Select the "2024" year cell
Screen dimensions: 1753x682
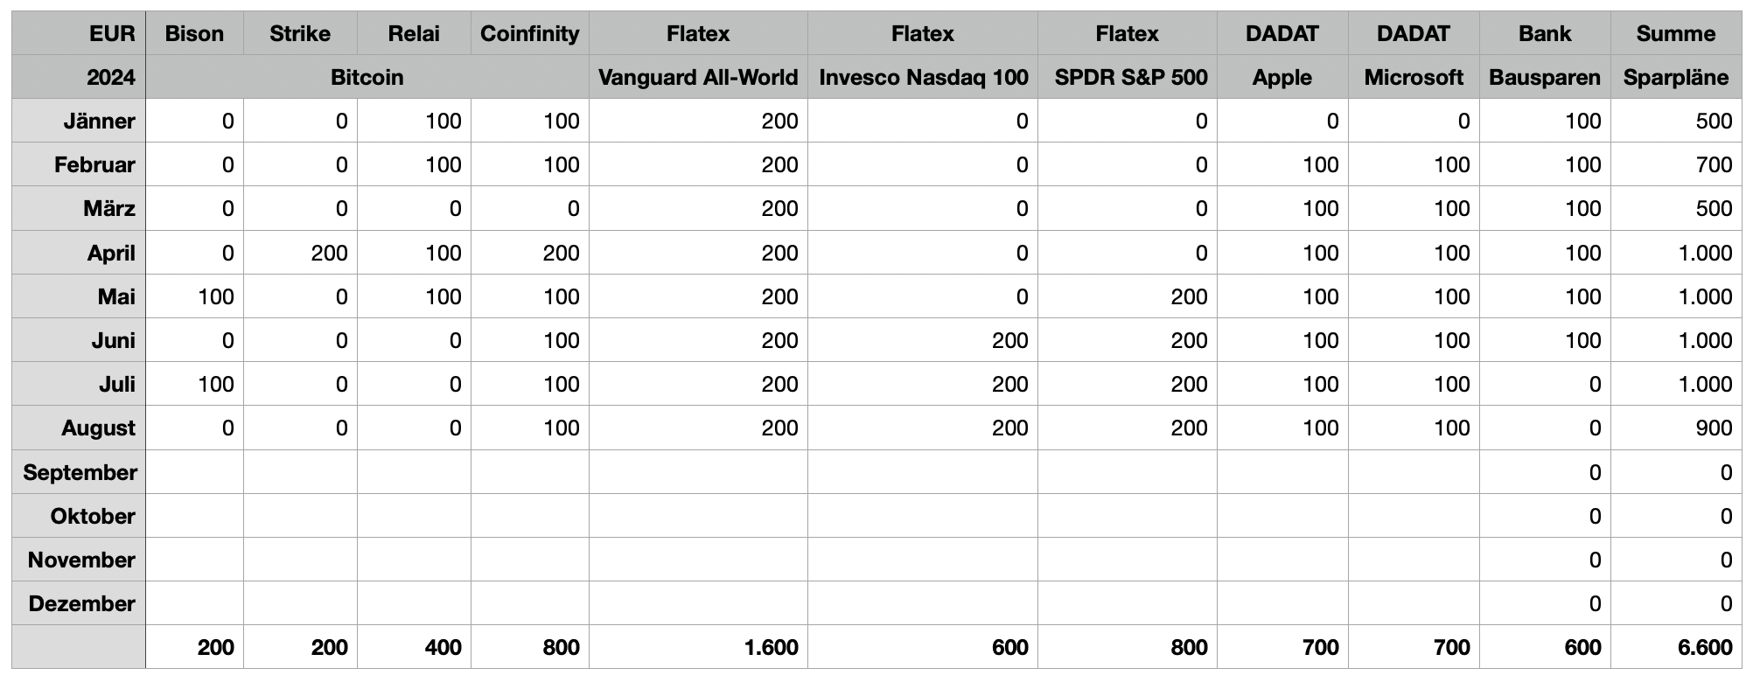pyautogui.click(x=110, y=78)
